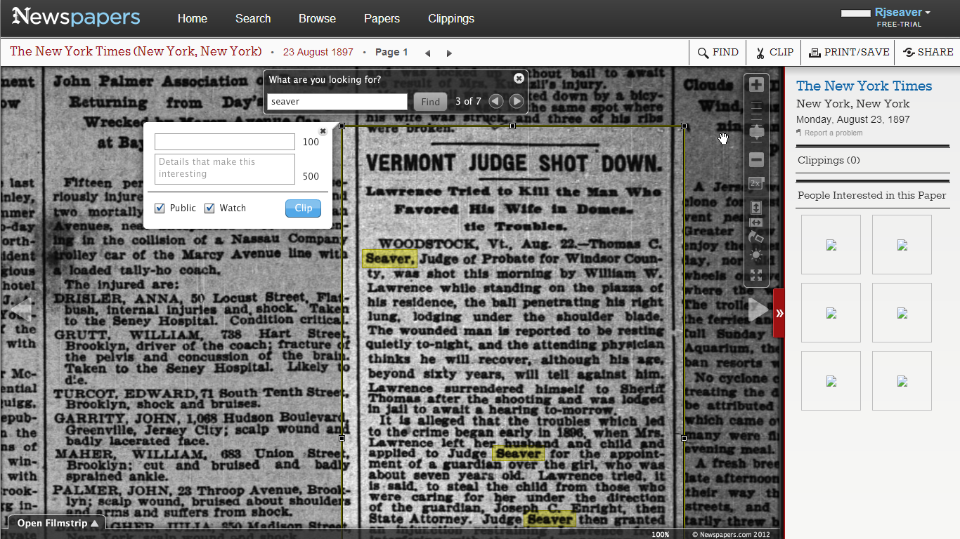Screen dimensions: 960x539
Task: Advance to next Seaver search result
Action: [517, 101]
